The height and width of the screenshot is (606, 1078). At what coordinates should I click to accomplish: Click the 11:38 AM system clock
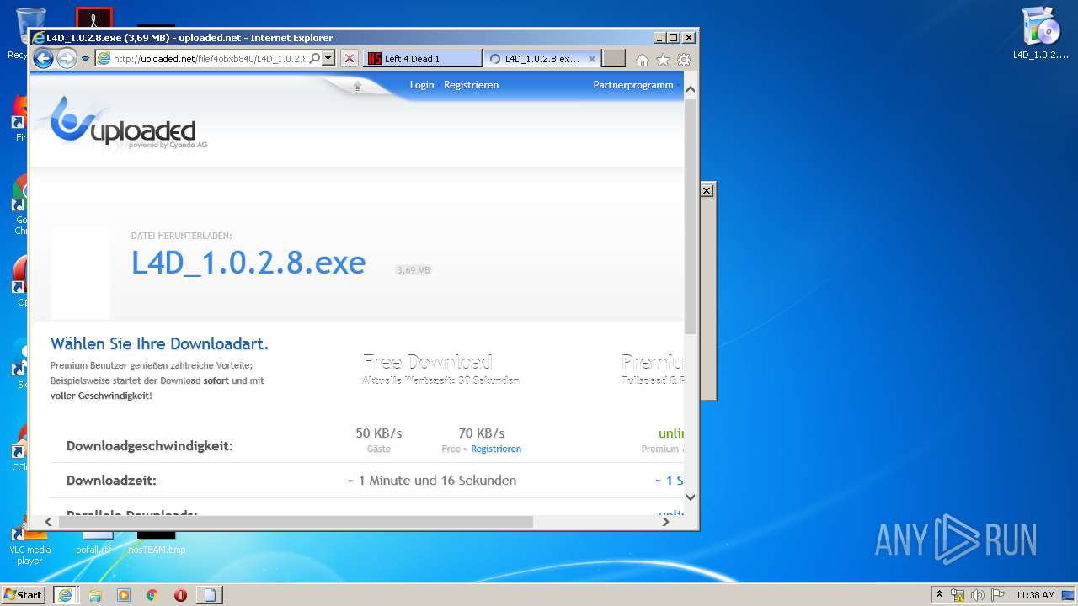(1035, 595)
